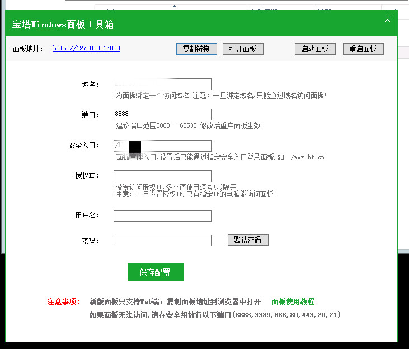The image size is (409, 349).
Task: Click the 宝塔Windows面板工具箱 title text
Action: point(63,24)
